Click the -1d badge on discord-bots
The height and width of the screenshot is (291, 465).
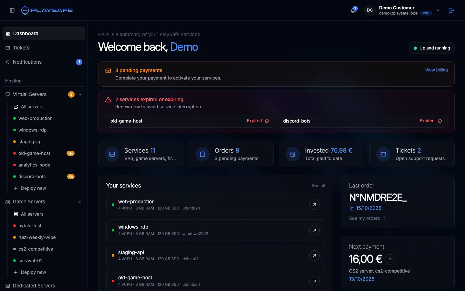pos(71,177)
